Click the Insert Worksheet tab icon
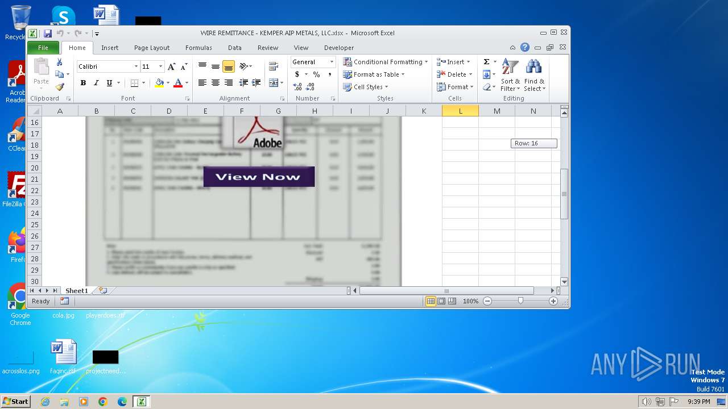Viewport: 728px width, 409px height. tap(103, 290)
